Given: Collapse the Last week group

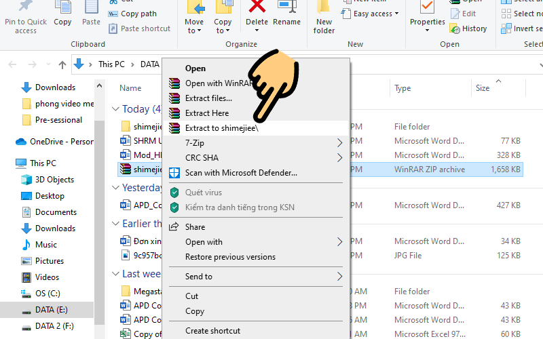Looking at the screenshot, I should coord(115,274).
